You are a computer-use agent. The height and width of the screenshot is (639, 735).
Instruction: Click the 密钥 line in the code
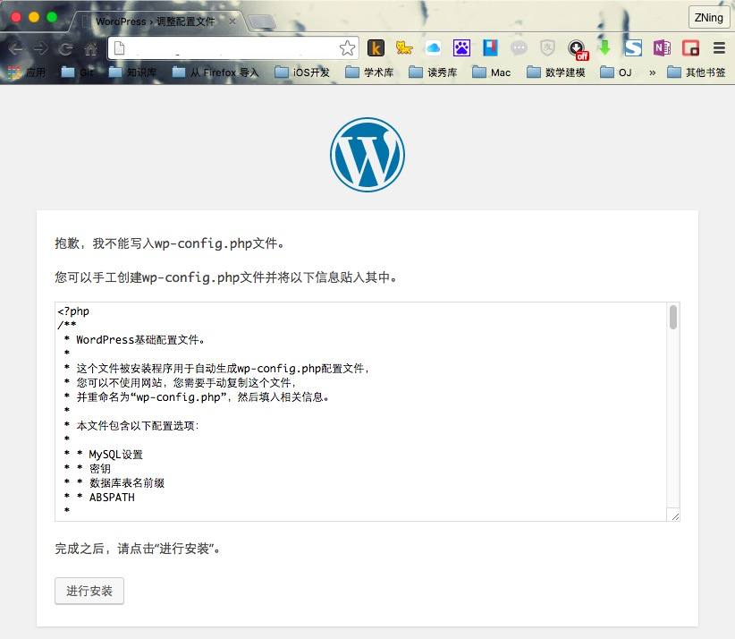100,469
